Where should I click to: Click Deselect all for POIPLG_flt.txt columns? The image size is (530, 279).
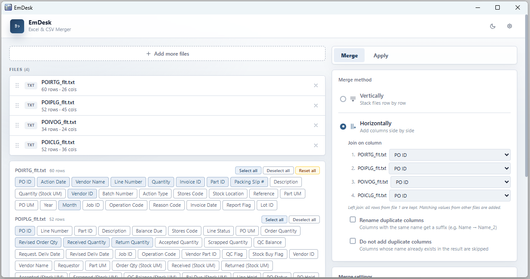(x=304, y=219)
